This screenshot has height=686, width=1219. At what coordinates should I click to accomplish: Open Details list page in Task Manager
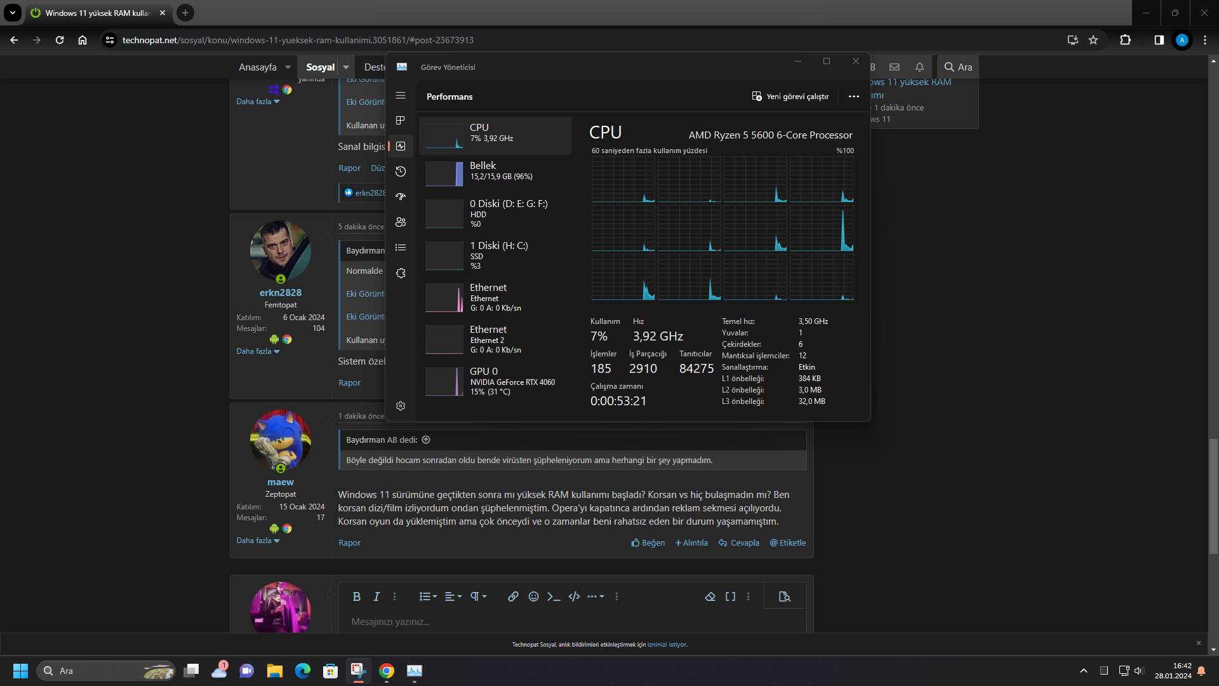coord(401,248)
